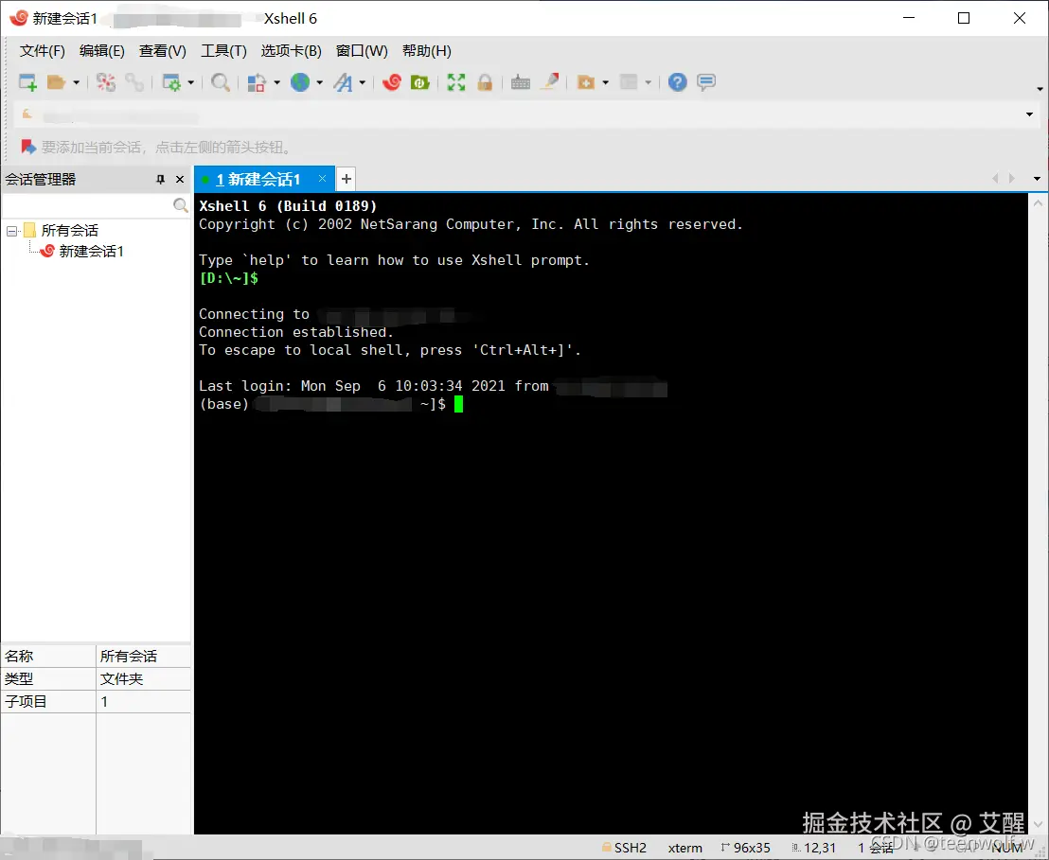This screenshot has width=1049, height=860.
Task: Click the blue Help question mark icon
Action: coord(678,82)
